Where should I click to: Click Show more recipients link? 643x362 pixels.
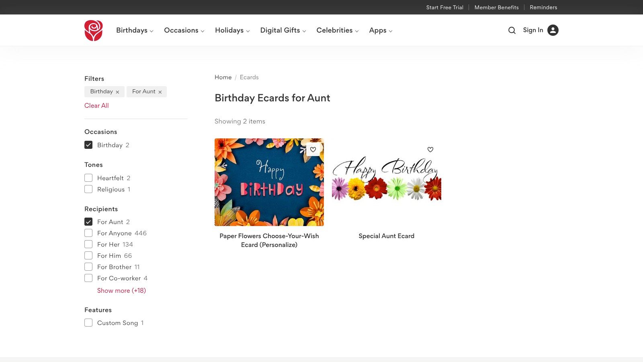122,290
